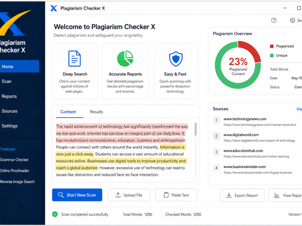Click the Deep Search card title
The height and width of the screenshot is (226, 302).
click(x=75, y=74)
